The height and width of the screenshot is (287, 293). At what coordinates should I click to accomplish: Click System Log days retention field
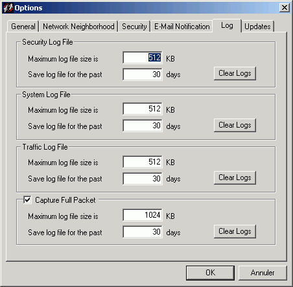click(x=143, y=126)
